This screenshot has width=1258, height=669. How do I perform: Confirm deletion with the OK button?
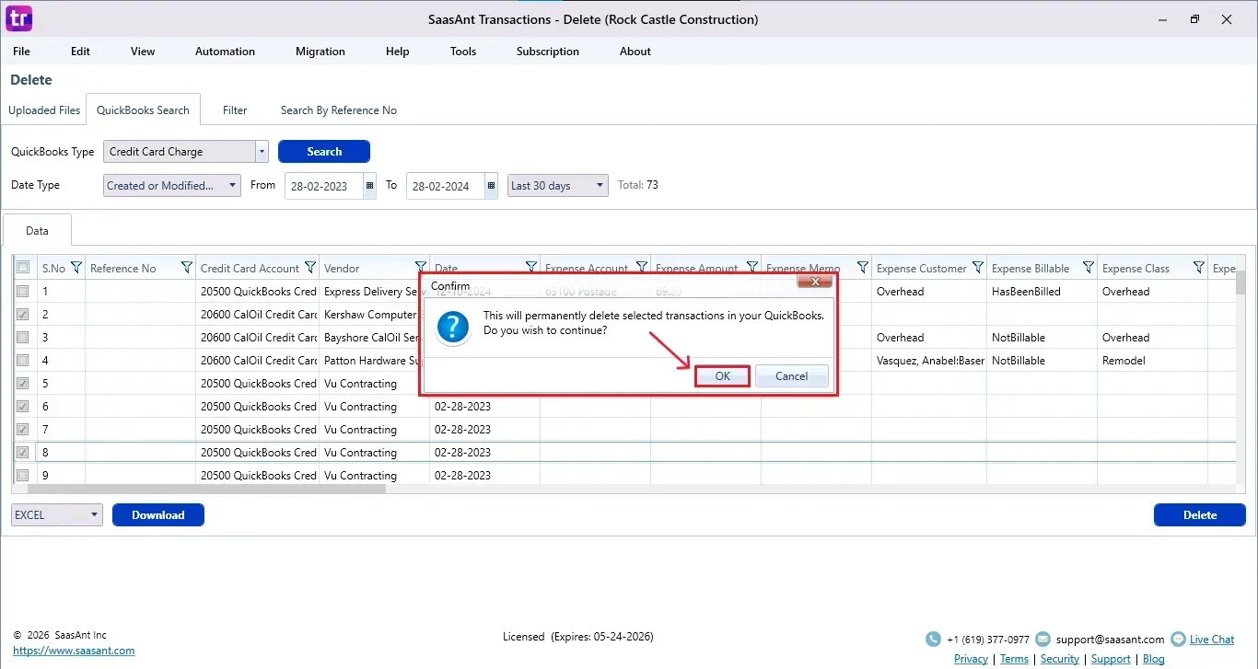pos(723,375)
